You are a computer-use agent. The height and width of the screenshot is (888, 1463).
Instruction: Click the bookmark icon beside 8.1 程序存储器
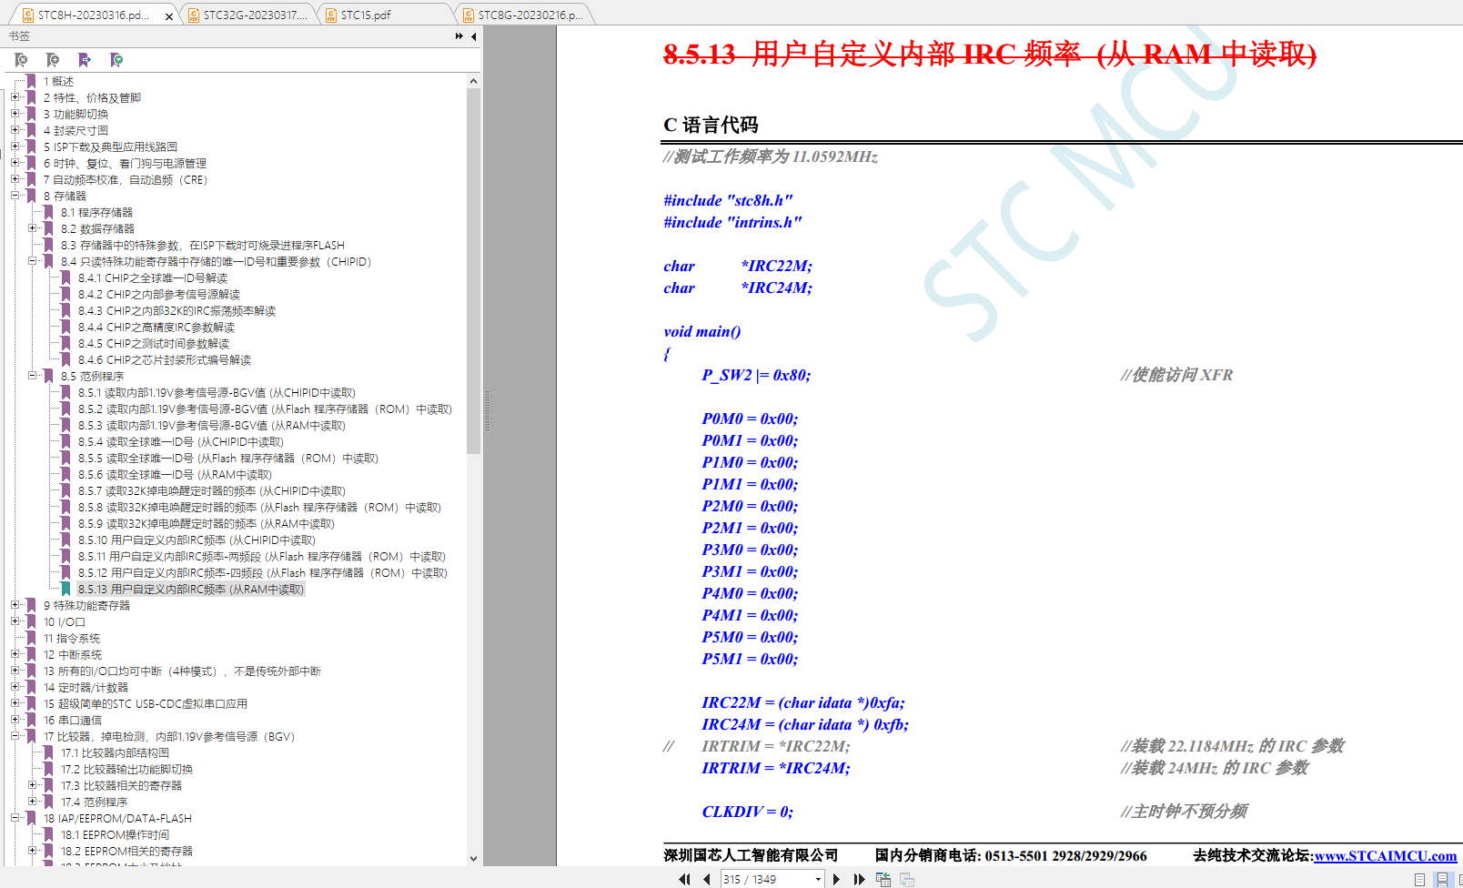[48, 213]
